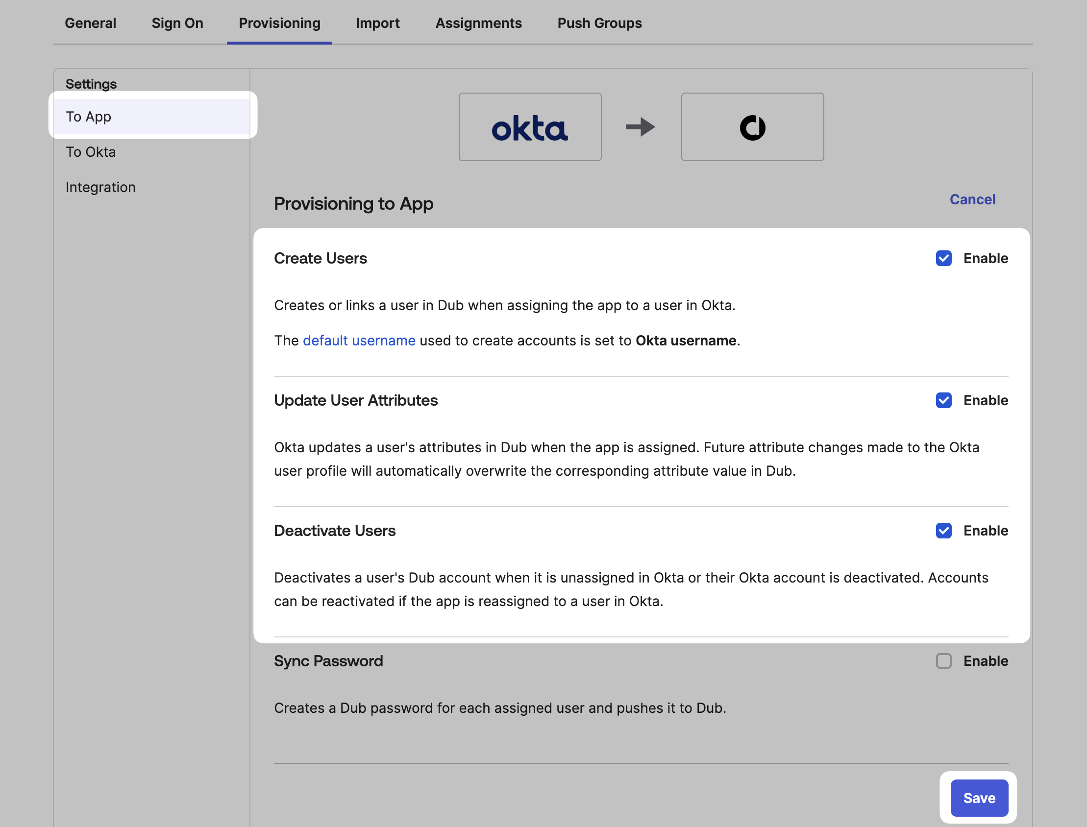The width and height of the screenshot is (1087, 827).
Task: Enable the Sync Password checkbox
Action: tap(943, 661)
